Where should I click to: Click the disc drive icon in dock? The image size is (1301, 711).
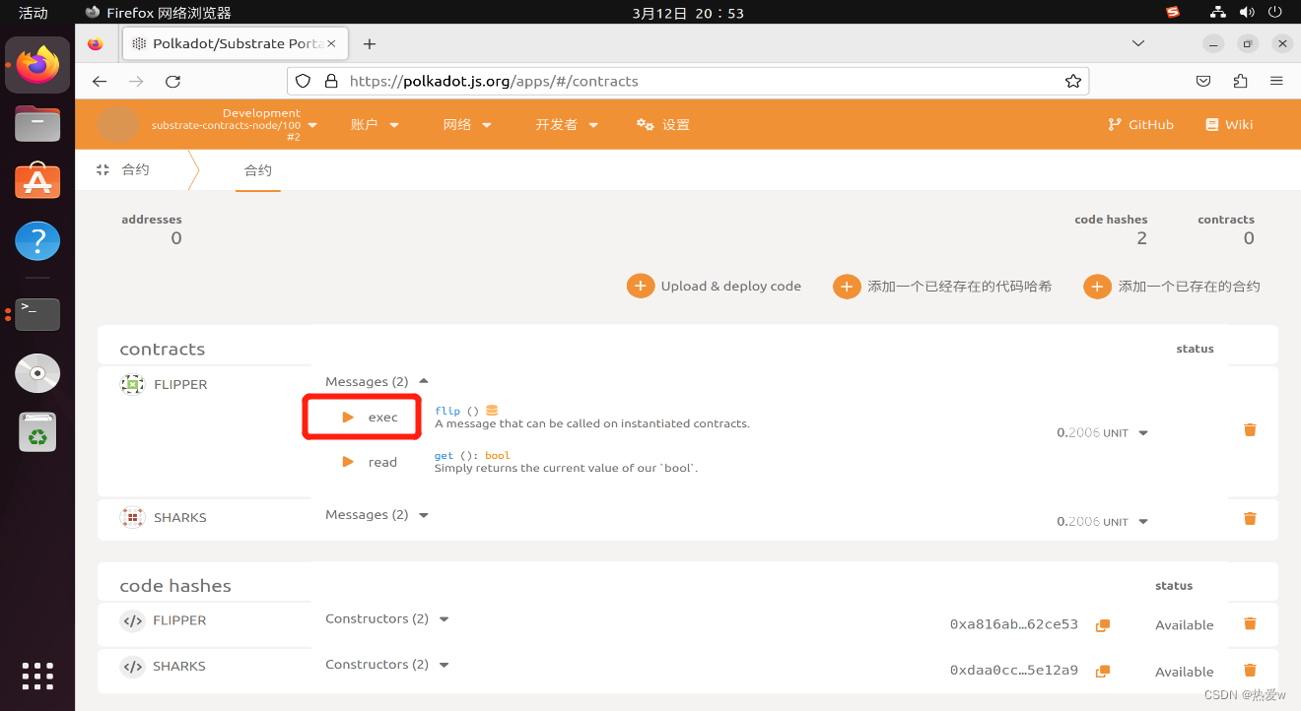click(37, 373)
